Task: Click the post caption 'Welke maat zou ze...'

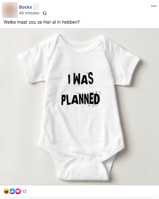Action: pos(42,22)
